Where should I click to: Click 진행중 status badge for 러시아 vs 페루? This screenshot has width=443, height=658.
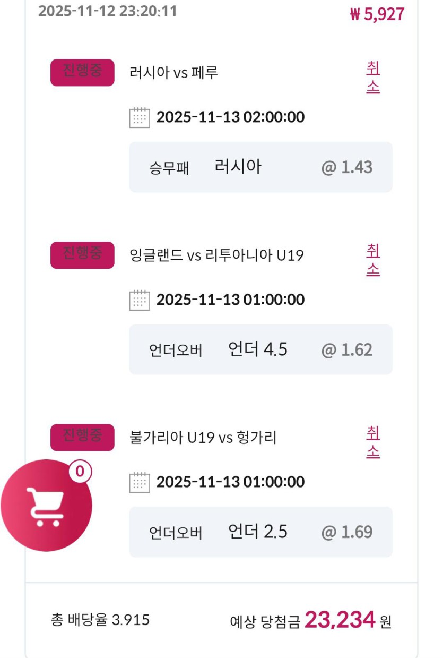coord(82,72)
